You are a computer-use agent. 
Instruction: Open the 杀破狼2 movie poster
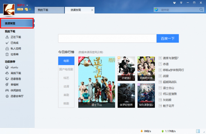coord(126,69)
